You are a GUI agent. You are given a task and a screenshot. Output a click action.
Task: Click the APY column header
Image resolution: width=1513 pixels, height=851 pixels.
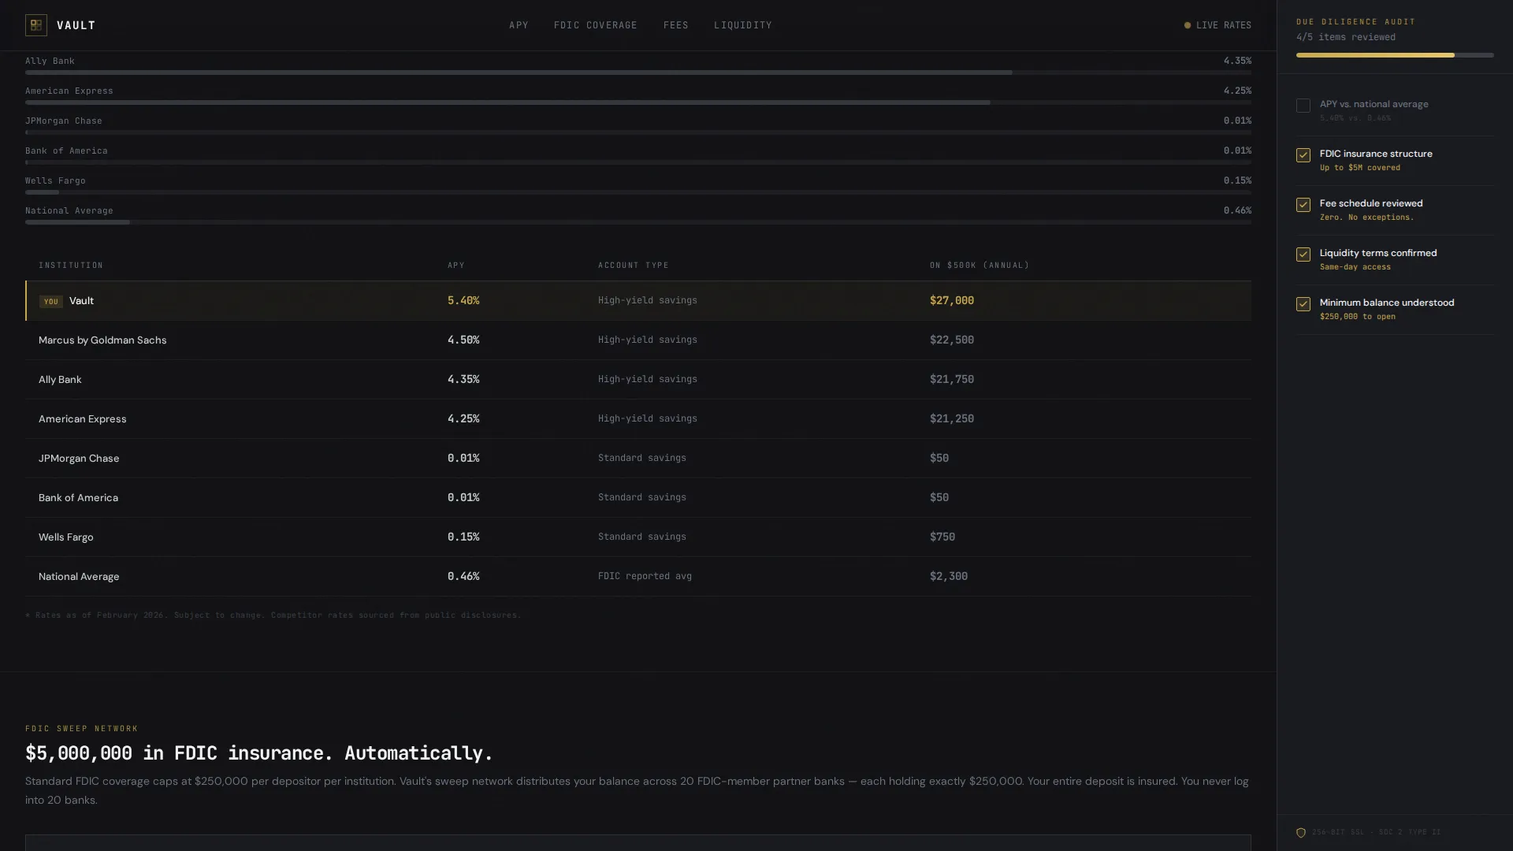point(456,266)
